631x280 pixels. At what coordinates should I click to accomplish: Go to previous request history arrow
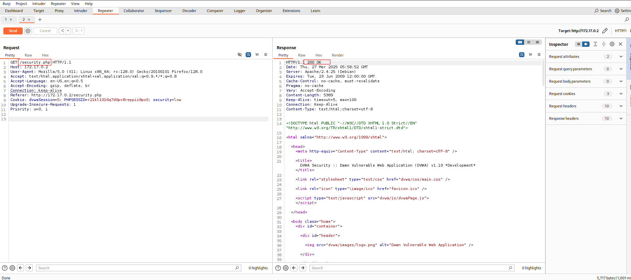point(62,31)
